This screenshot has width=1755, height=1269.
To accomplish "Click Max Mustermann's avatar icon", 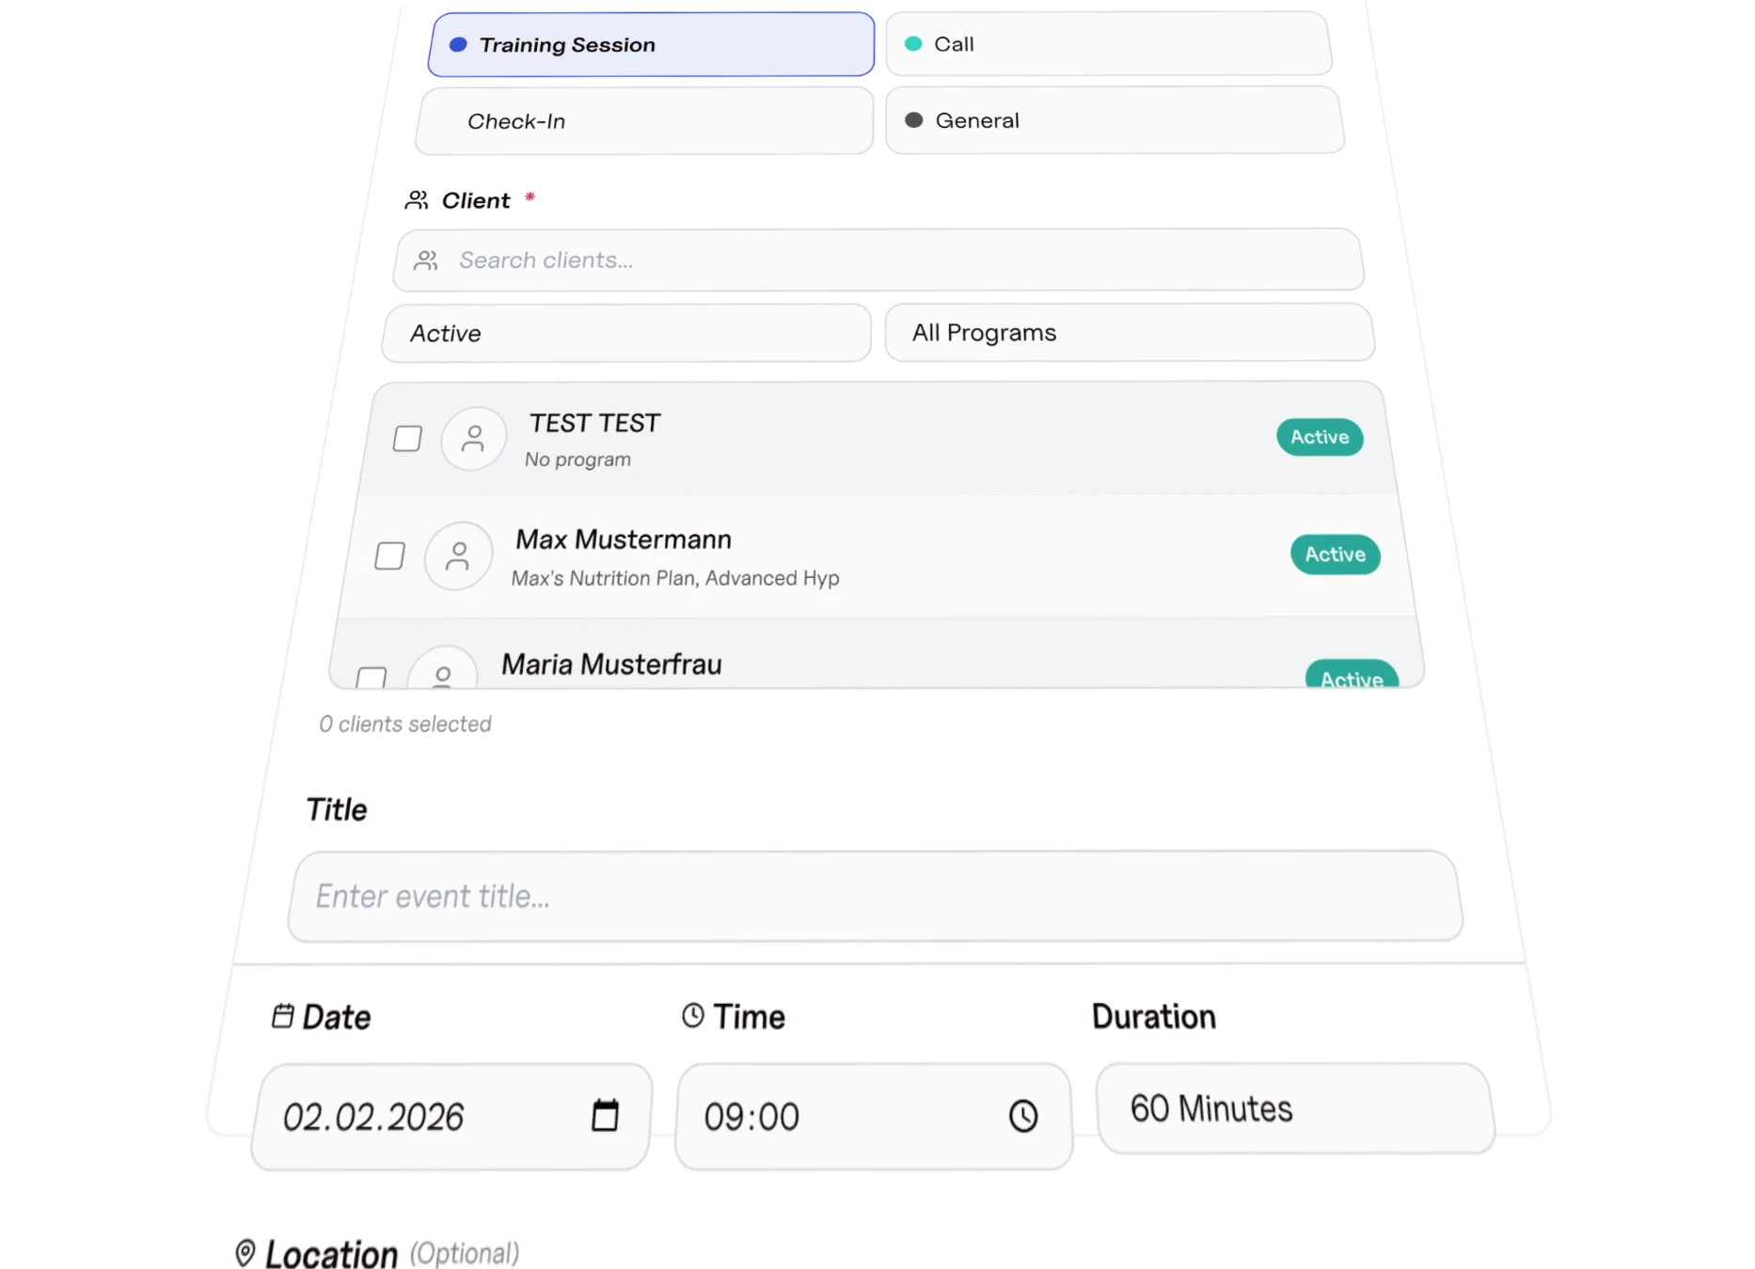I will tap(458, 556).
